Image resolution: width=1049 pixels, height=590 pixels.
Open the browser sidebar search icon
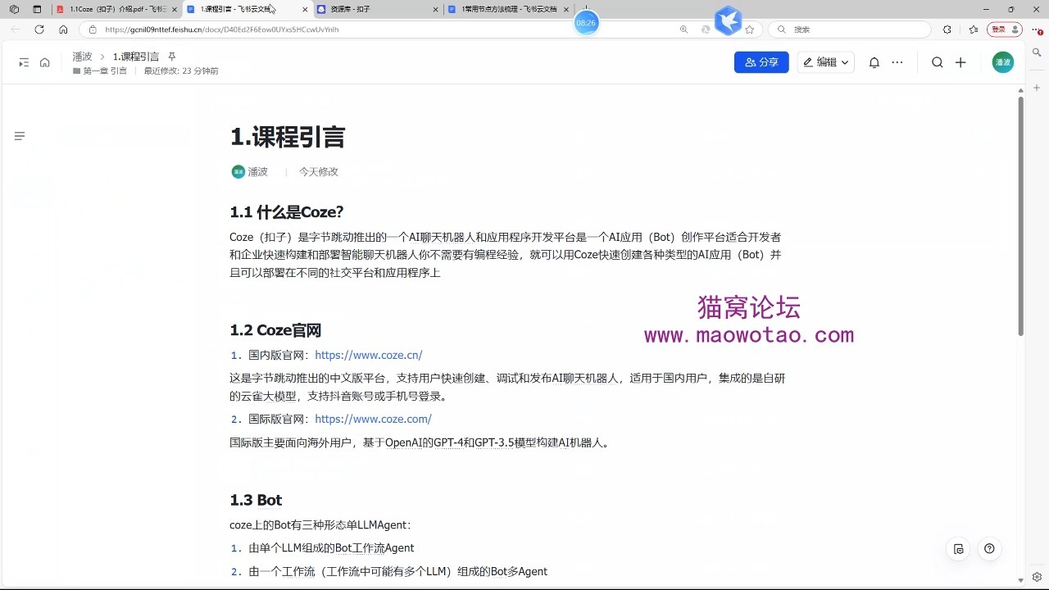point(1037,52)
